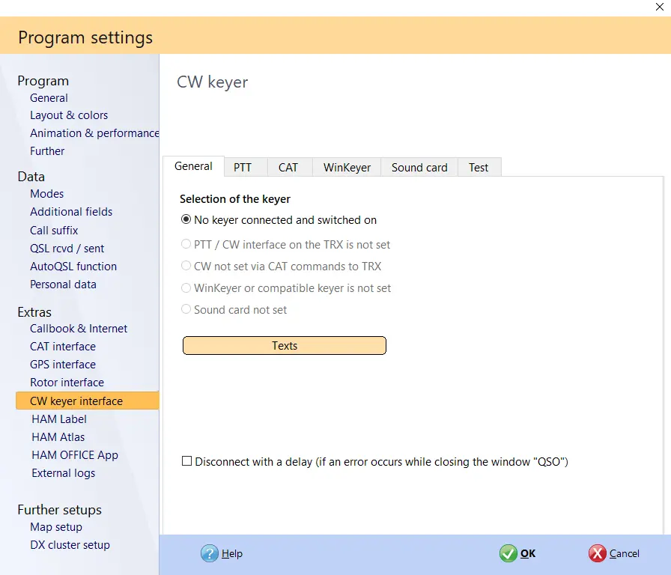Enable 'Disconnect with a delay' checkbox
This screenshot has width=671, height=575.
pyautogui.click(x=186, y=461)
